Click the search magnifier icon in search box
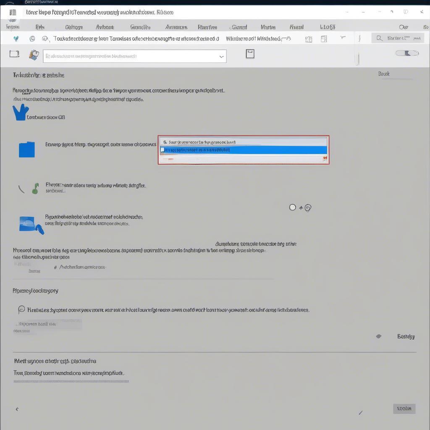The image size is (430, 430). [x=380, y=38]
